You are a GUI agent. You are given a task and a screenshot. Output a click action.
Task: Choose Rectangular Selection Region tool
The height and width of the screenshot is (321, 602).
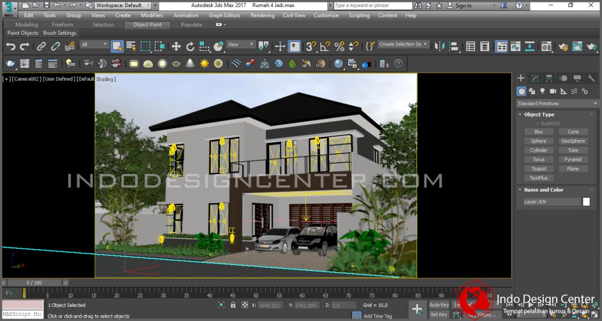[145, 46]
